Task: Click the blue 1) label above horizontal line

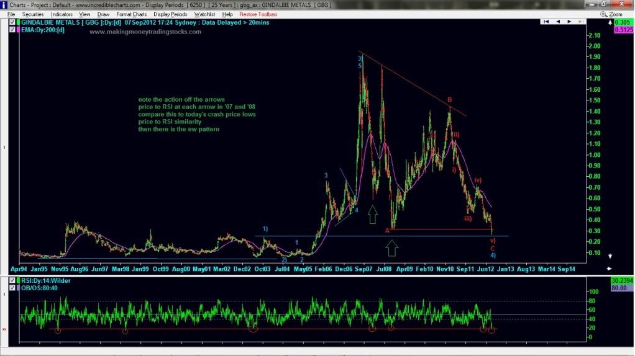Action: point(265,229)
